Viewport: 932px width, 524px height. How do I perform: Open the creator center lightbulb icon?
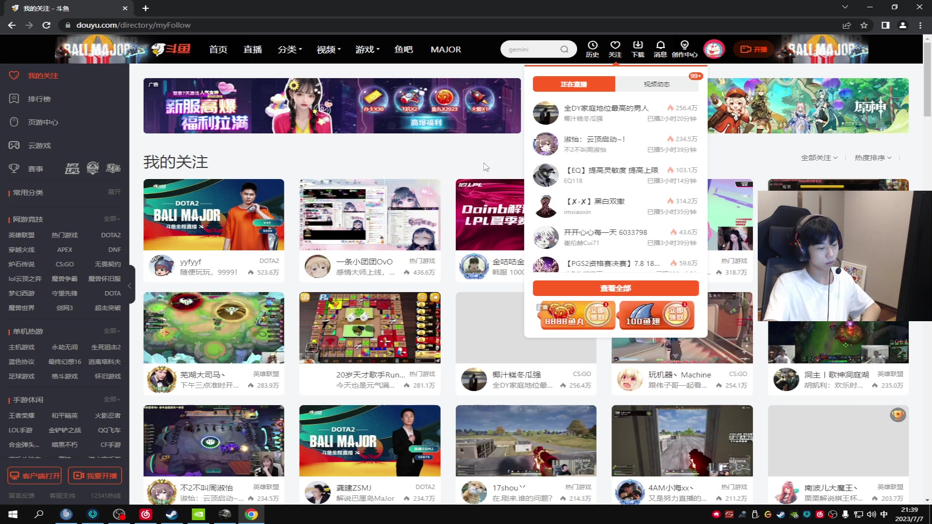(x=684, y=46)
